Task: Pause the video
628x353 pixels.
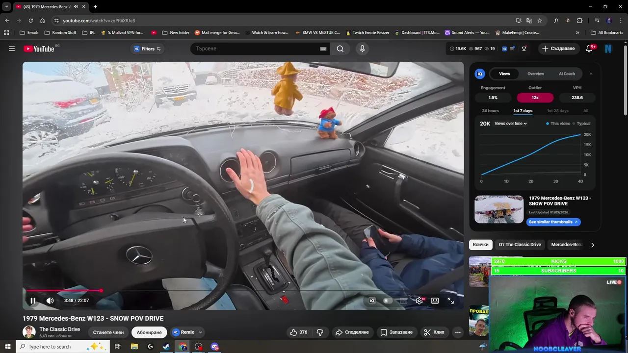Action: (33, 301)
